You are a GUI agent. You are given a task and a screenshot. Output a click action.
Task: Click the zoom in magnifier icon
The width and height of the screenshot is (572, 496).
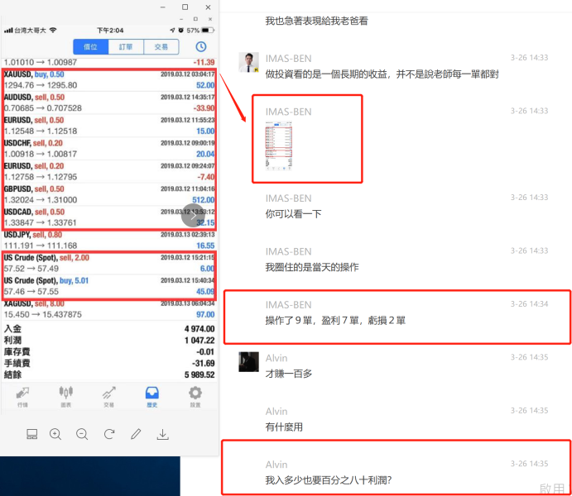(x=55, y=434)
